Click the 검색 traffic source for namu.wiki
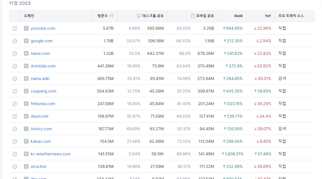This screenshot has width=322, height=179. click(x=282, y=78)
